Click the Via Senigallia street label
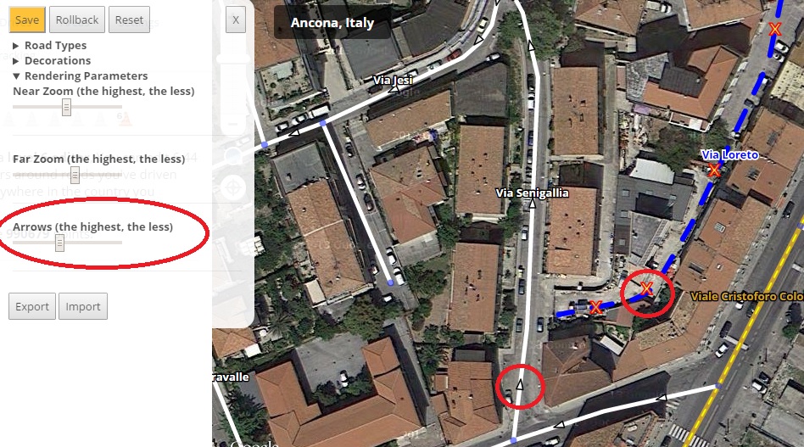804x447 pixels. 533,193
